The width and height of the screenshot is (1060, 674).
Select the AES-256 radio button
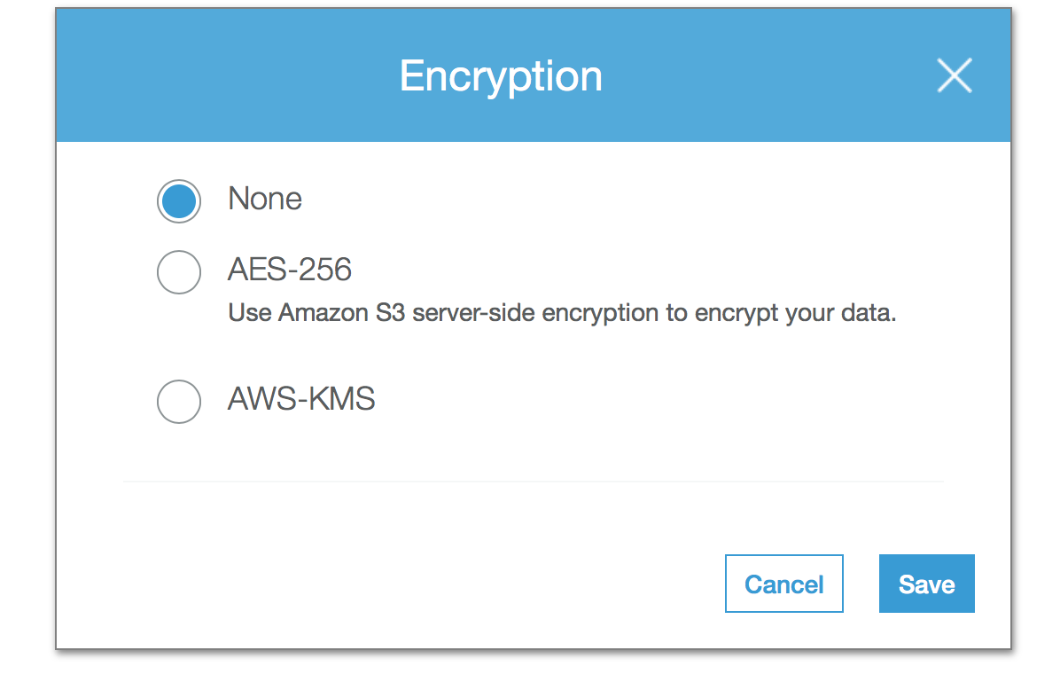point(178,271)
